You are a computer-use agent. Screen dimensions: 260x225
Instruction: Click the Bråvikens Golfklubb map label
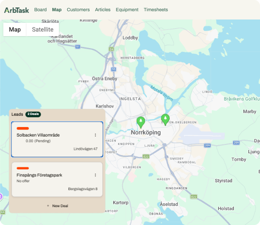[x=242, y=99]
